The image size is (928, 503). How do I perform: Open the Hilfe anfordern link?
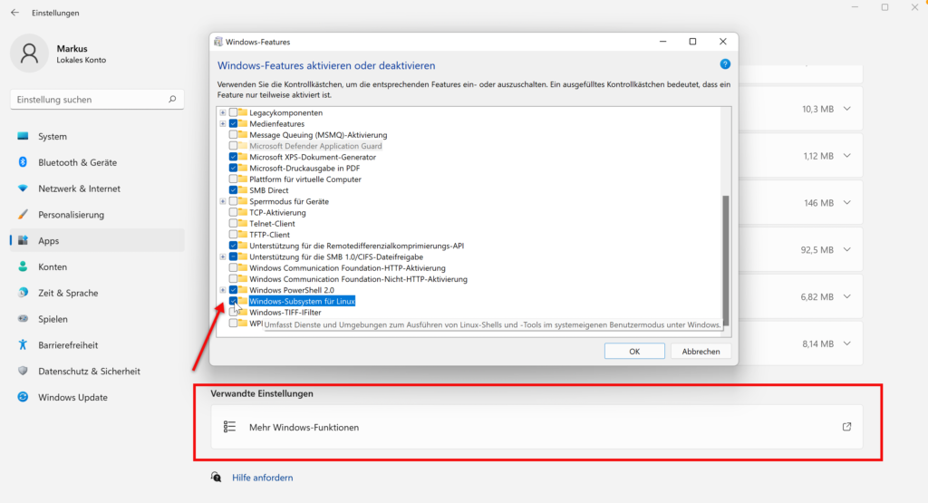[x=262, y=478]
